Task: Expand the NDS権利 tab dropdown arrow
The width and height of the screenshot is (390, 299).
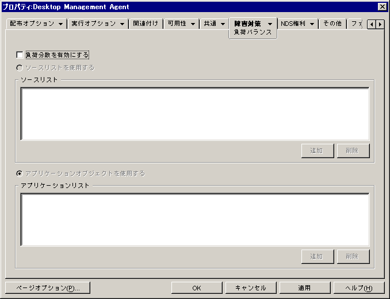Action: point(312,24)
